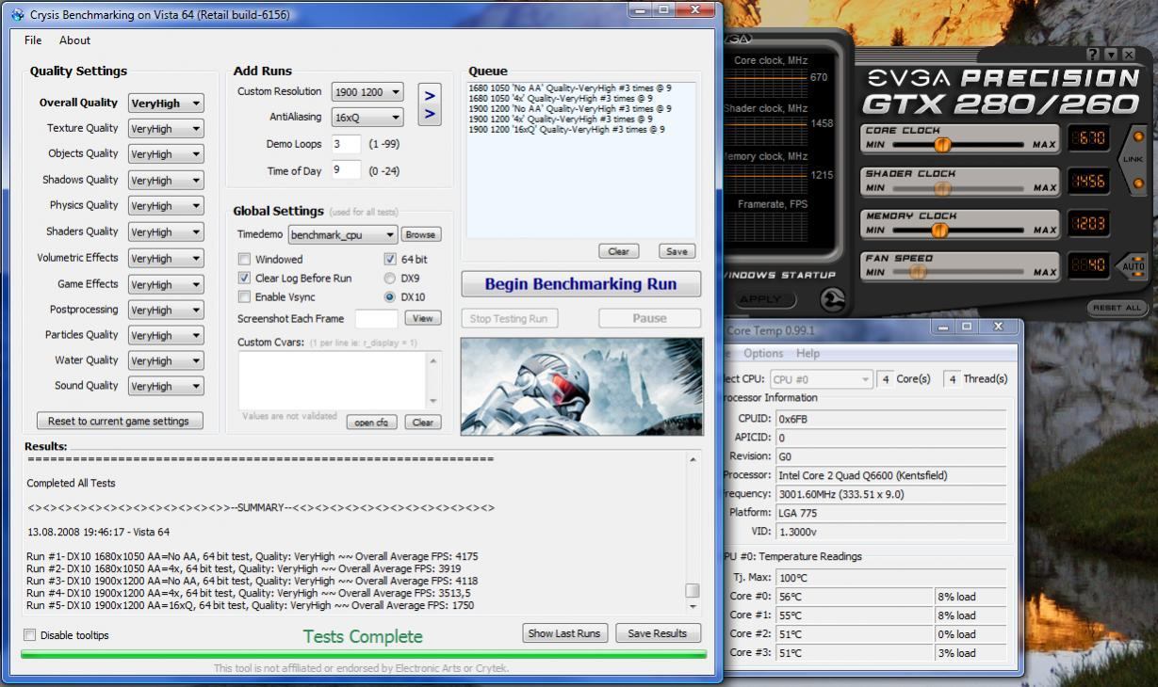Enable the Vsync checkbox
Image resolution: width=1158 pixels, height=687 pixels.
244,296
